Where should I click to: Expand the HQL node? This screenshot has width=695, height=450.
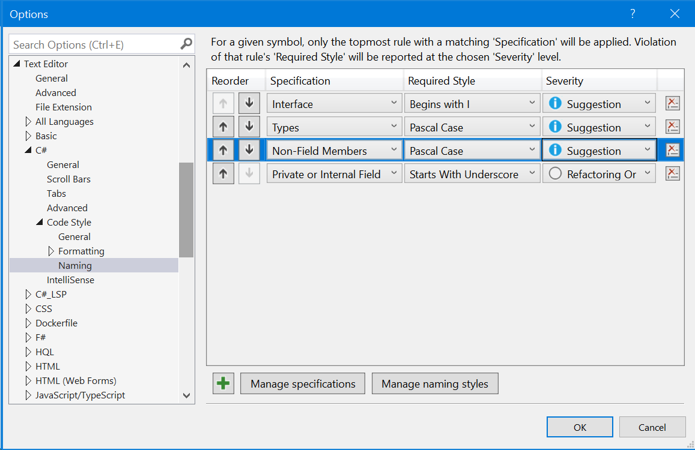click(28, 352)
